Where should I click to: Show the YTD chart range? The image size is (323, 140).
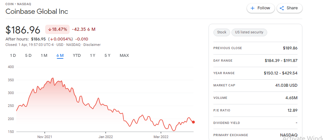pos(77,56)
